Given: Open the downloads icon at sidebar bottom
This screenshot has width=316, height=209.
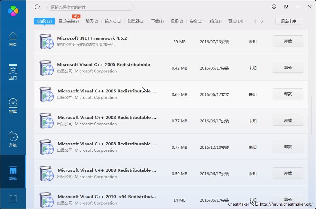Looking at the screenshot, I should [13, 198].
